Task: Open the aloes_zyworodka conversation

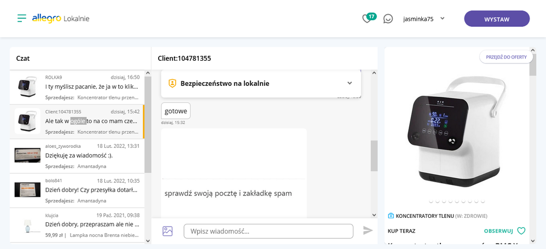Action: (x=76, y=155)
